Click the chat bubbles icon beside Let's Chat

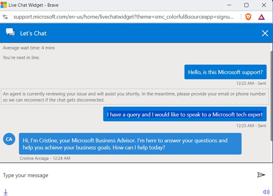[10, 32]
